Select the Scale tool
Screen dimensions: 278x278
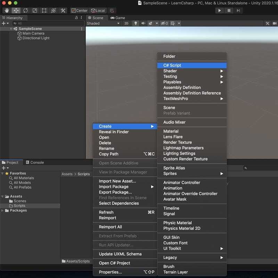(x=35, y=10)
